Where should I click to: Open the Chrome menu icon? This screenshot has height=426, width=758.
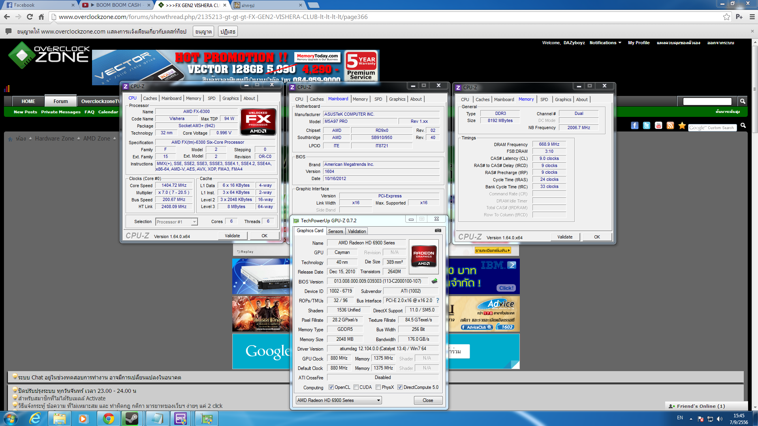[x=752, y=17]
